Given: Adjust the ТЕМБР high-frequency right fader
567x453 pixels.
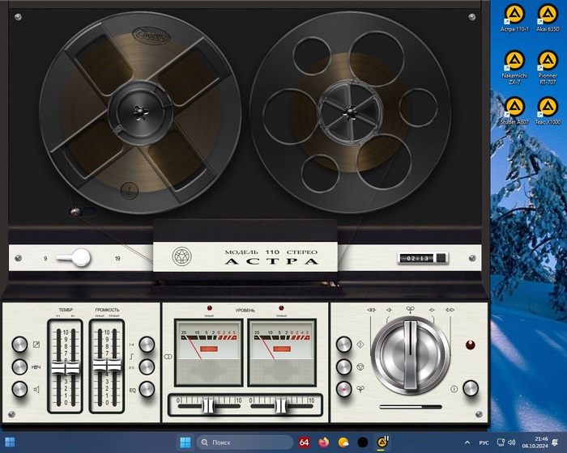Looking at the screenshot, I should [x=73, y=367].
